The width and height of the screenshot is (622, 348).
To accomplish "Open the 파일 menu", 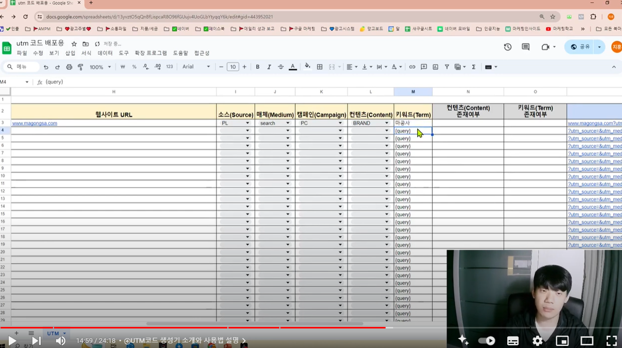I will (x=22, y=53).
